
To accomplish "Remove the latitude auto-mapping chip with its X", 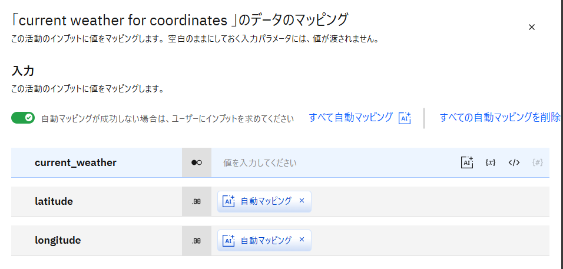I will 302,201.
